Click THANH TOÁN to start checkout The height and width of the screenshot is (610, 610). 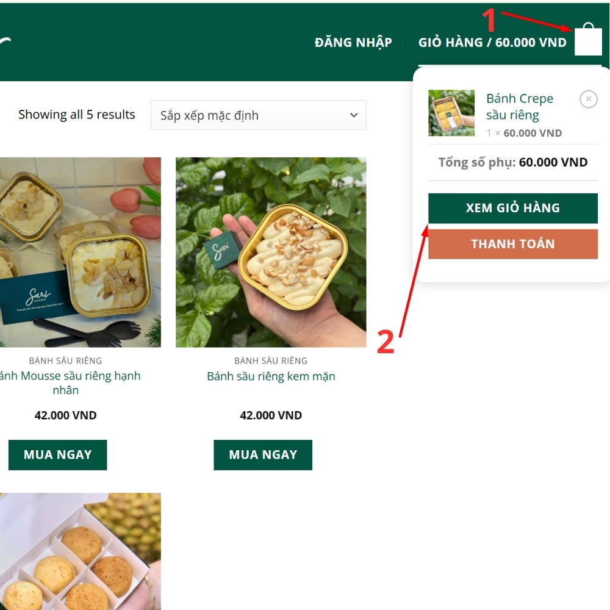512,243
